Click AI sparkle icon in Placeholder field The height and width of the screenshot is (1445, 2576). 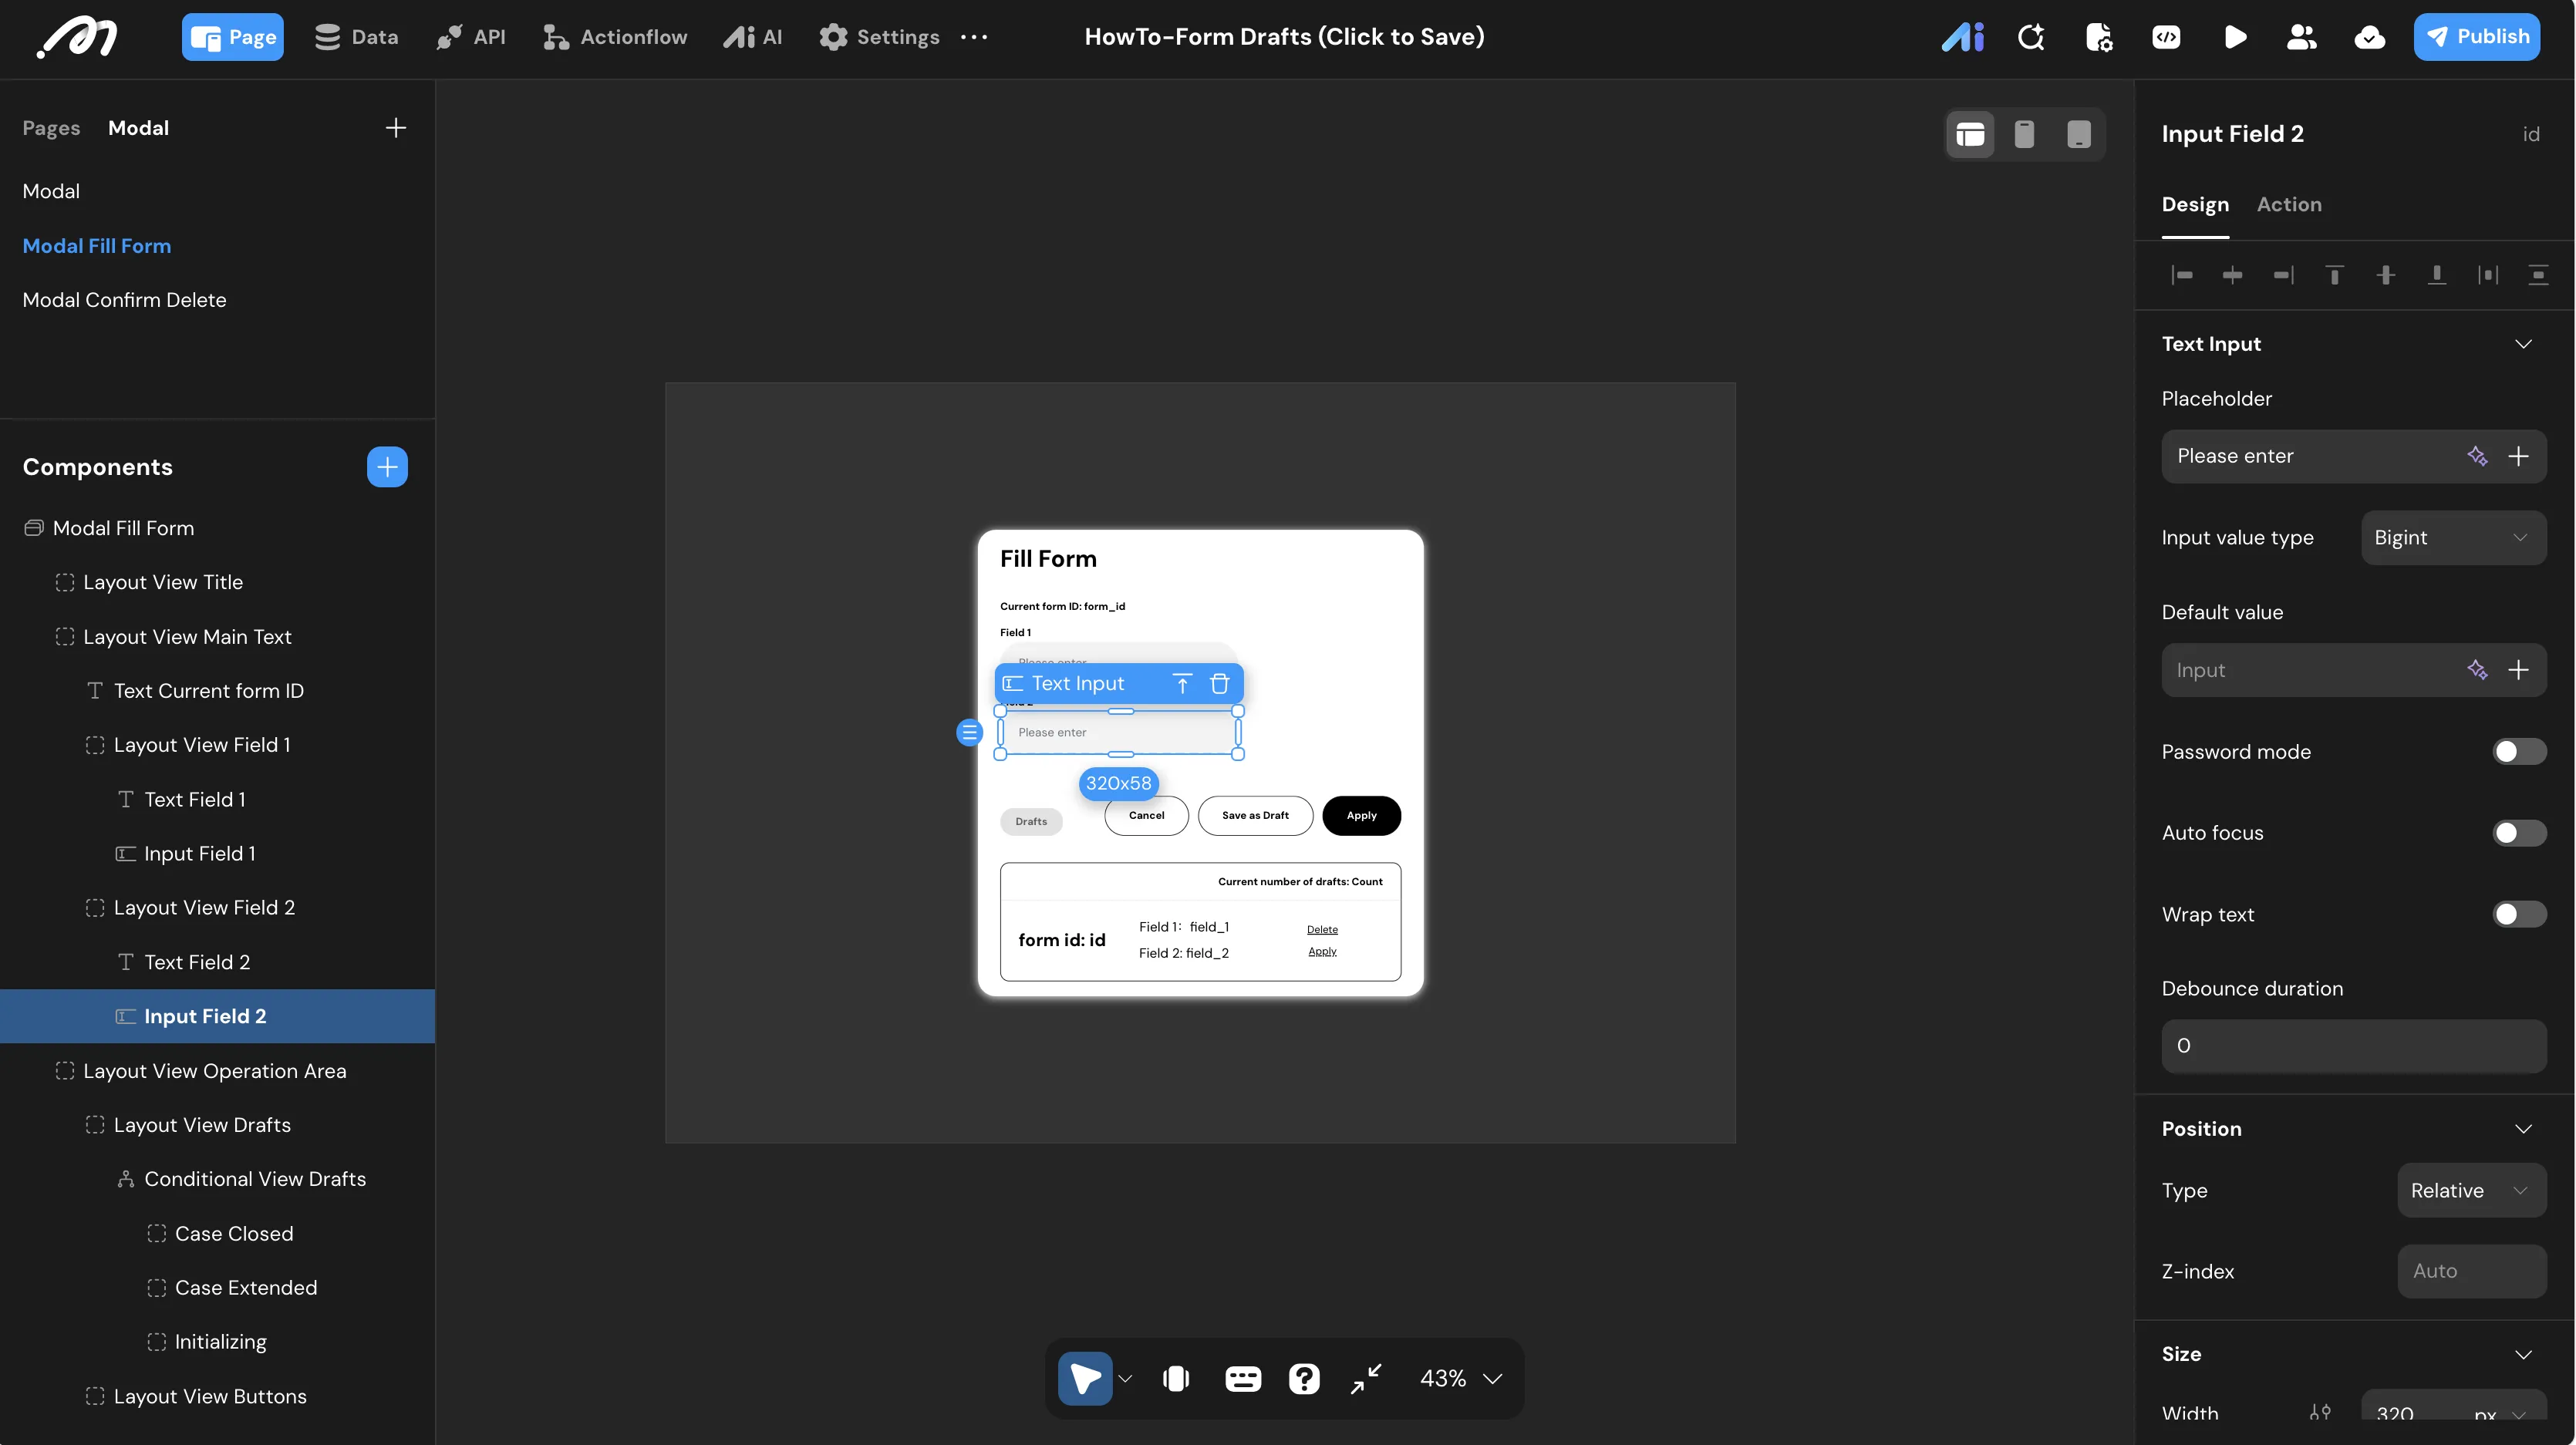[2477, 456]
